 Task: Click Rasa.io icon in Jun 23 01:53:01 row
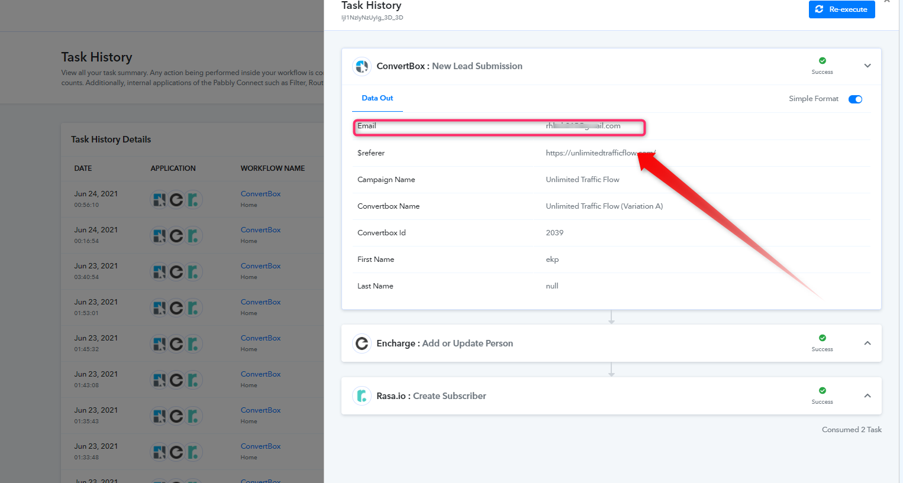click(193, 308)
